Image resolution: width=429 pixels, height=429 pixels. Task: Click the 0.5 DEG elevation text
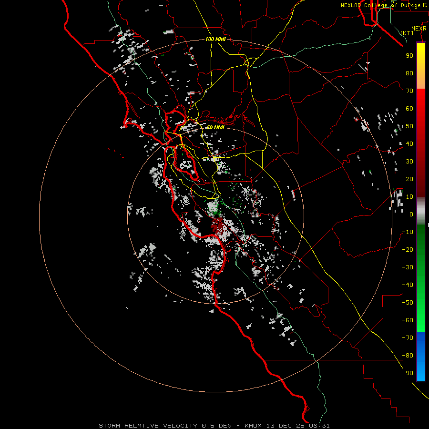coord(217,426)
